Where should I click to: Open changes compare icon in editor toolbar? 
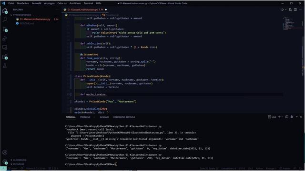(290, 9)
